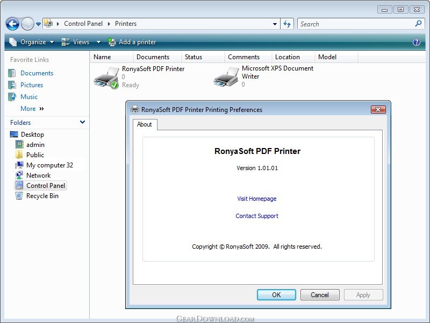Open the blue Help question-mark icon
Image resolution: width=430 pixels, height=323 pixels.
click(x=416, y=42)
